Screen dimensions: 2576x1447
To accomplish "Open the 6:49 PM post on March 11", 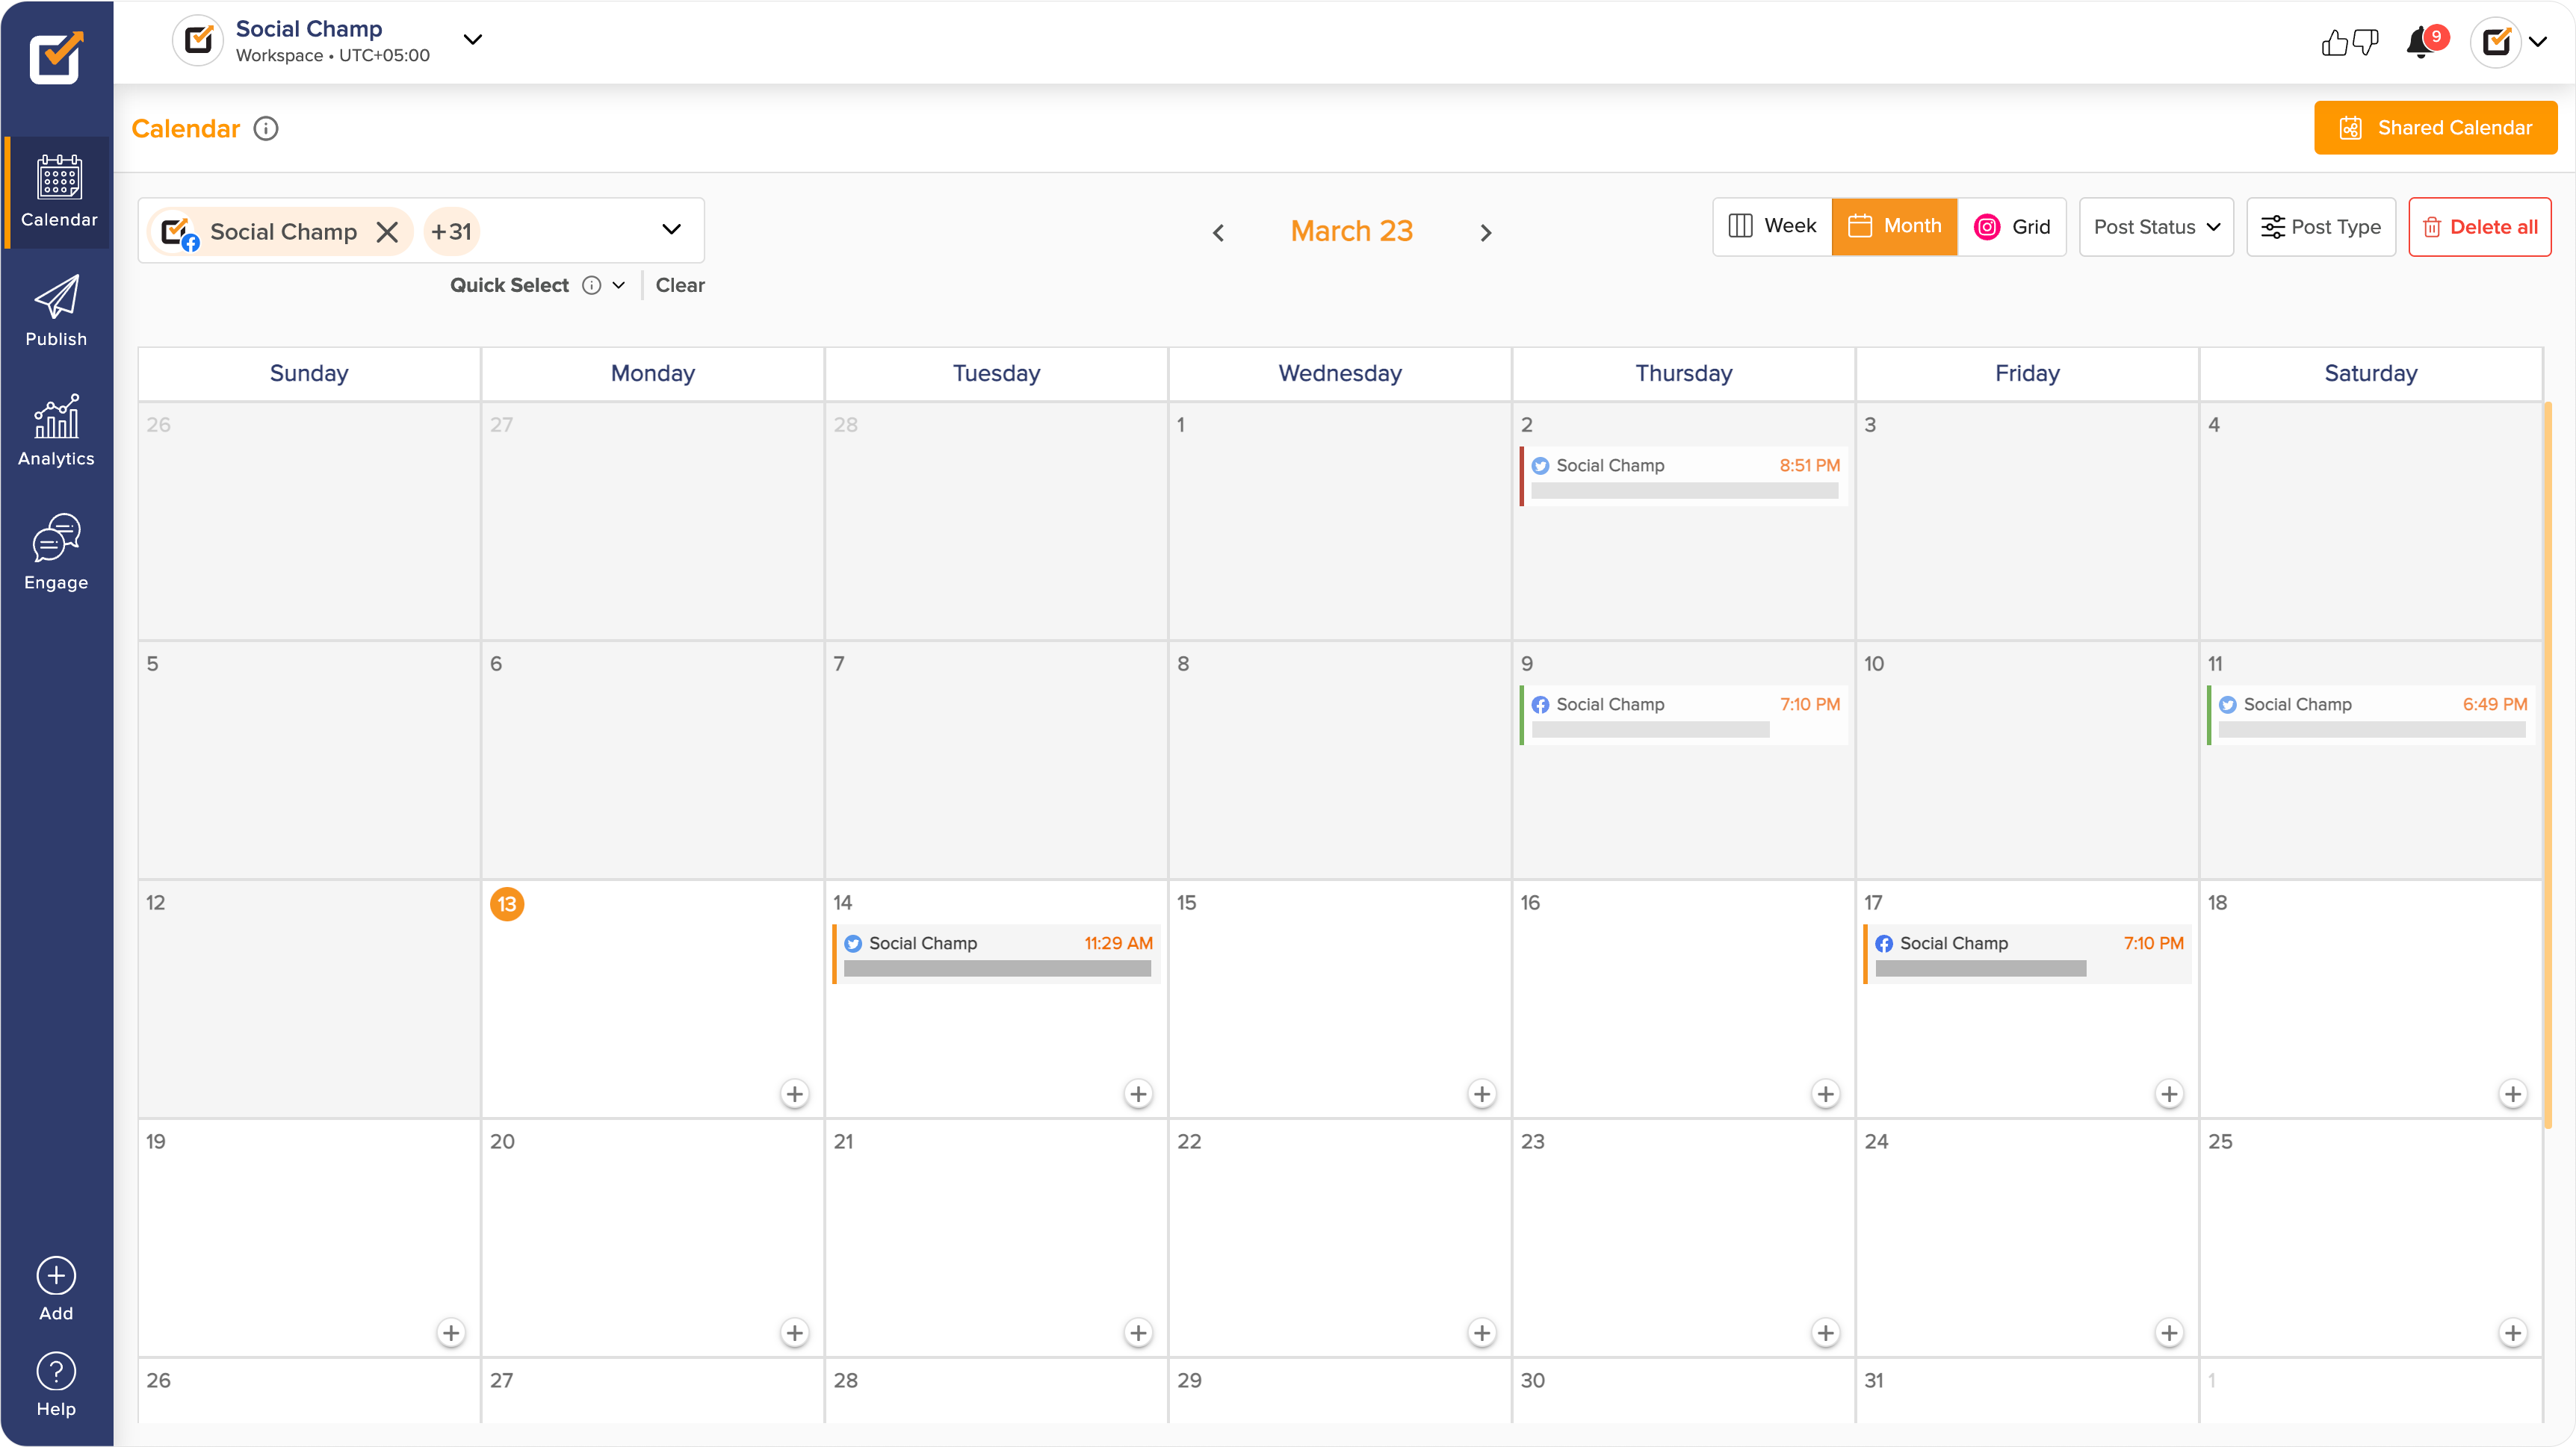I will pos(2371,715).
